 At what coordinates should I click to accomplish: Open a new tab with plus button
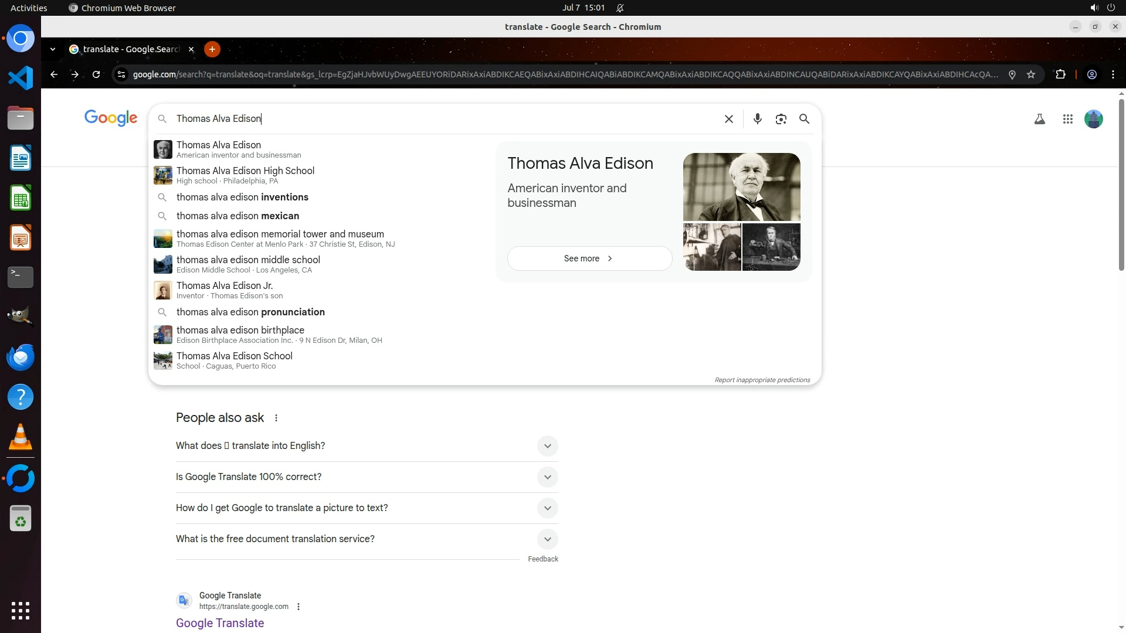click(x=212, y=49)
